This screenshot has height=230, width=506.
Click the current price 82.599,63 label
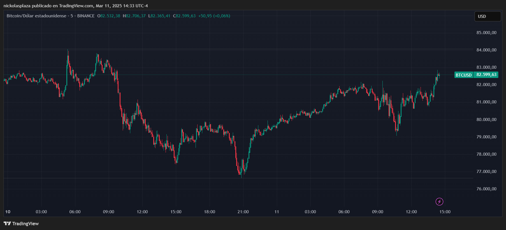(486, 75)
